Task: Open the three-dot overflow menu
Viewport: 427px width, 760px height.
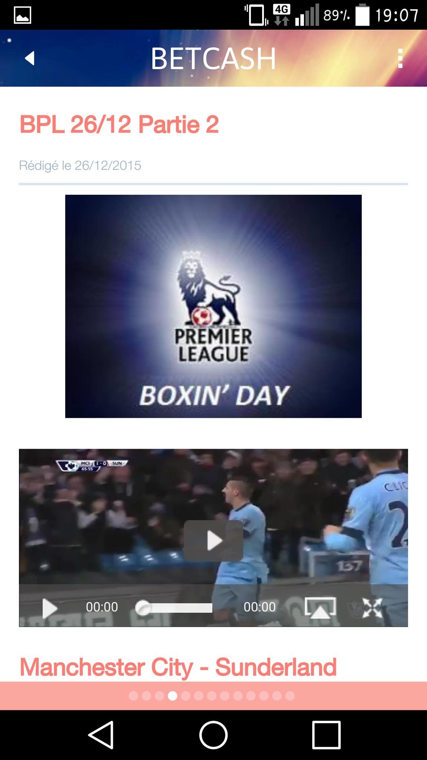Action: point(400,59)
